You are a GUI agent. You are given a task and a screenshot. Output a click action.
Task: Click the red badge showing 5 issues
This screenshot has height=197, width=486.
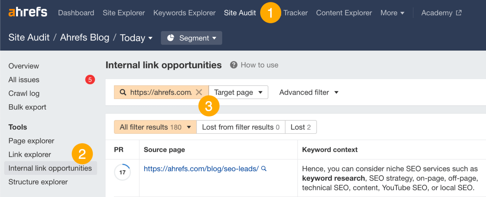tap(90, 80)
